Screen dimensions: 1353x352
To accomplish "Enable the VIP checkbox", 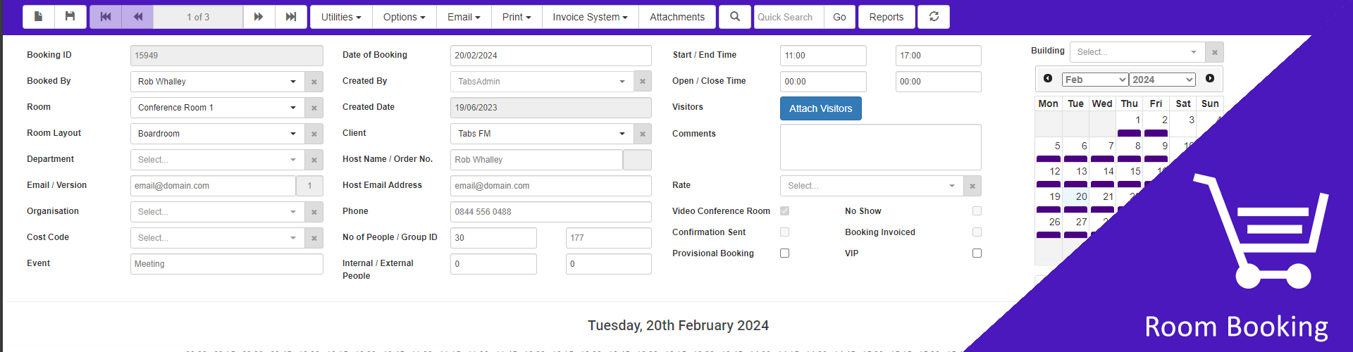I will pyautogui.click(x=977, y=253).
